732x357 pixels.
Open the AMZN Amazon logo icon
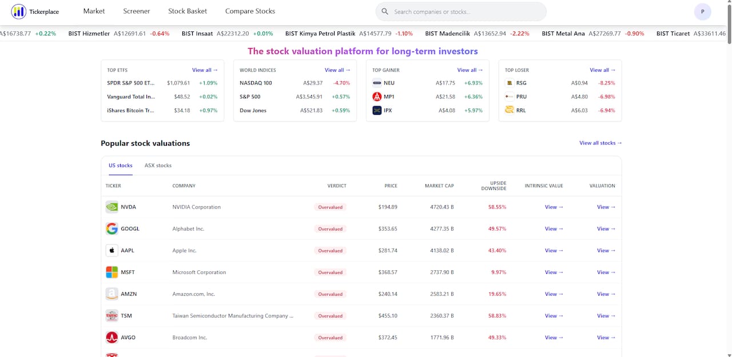112,294
